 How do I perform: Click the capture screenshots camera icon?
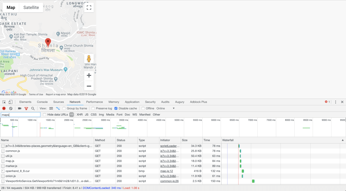pos(20,108)
